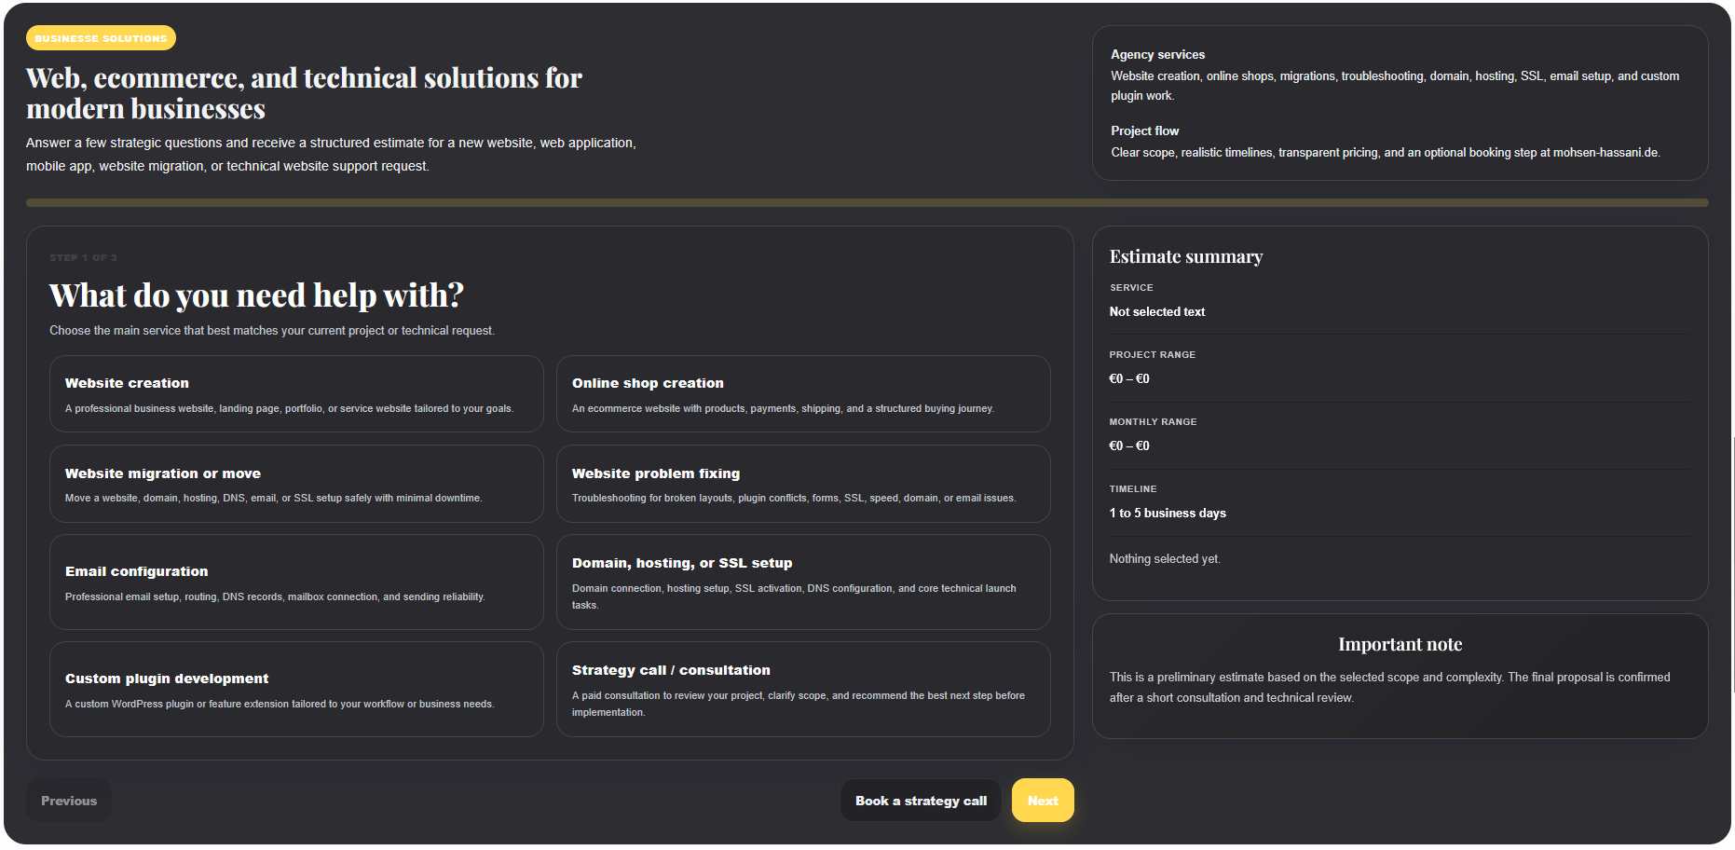Click the 'Project flow' heading
The width and height of the screenshot is (1735, 850).
click(x=1144, y=131)
